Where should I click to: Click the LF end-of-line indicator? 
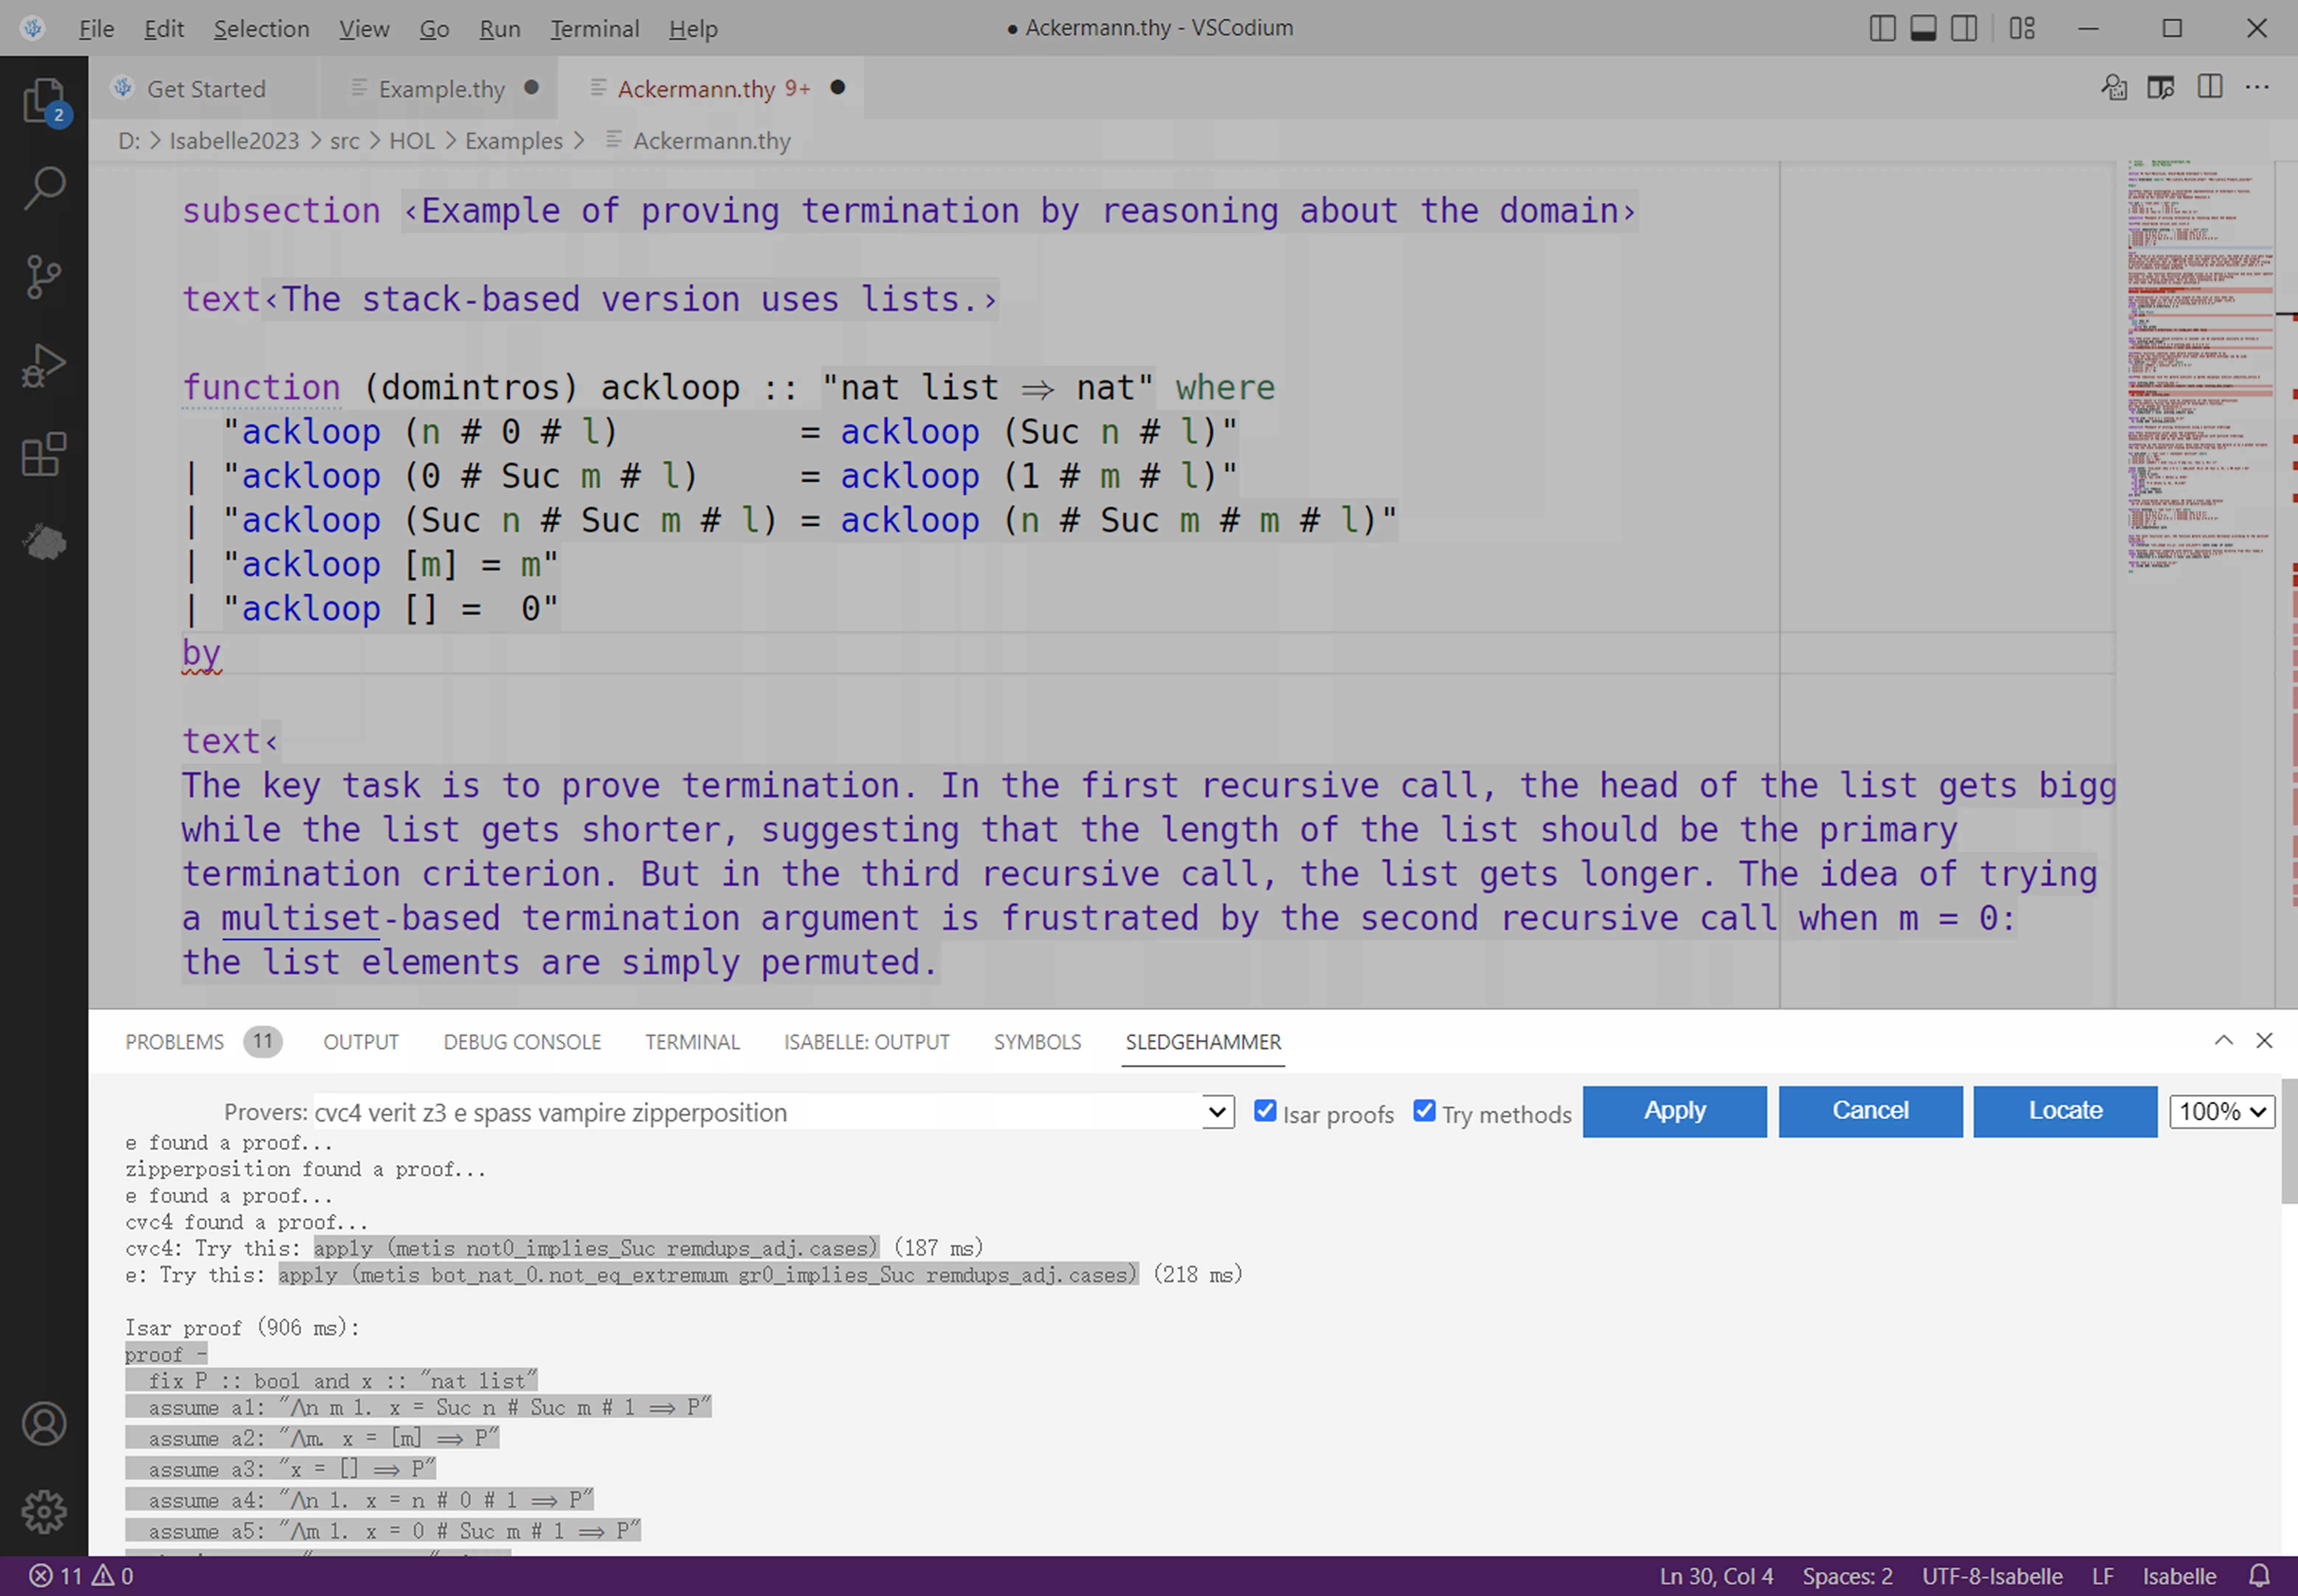click(2103, 1576)
